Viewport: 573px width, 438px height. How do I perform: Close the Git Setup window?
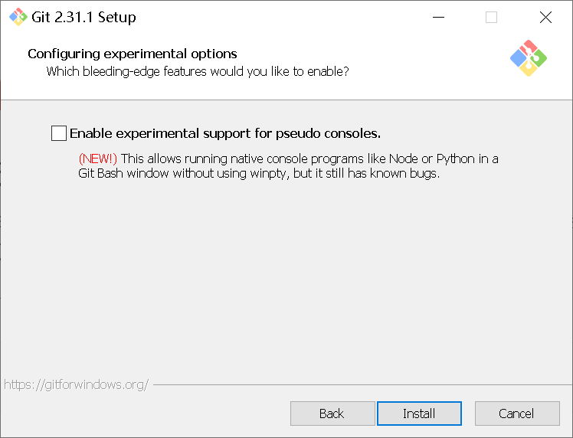coord(545,17)
